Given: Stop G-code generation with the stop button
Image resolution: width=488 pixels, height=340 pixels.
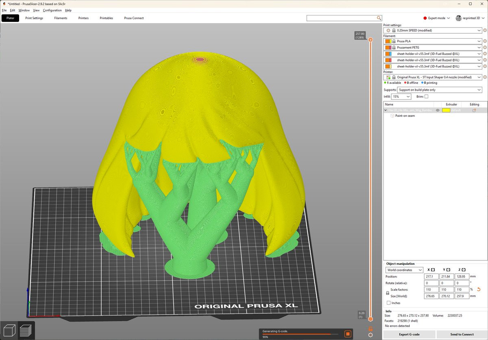Looking at the screenshot, I should coord(348,334).
